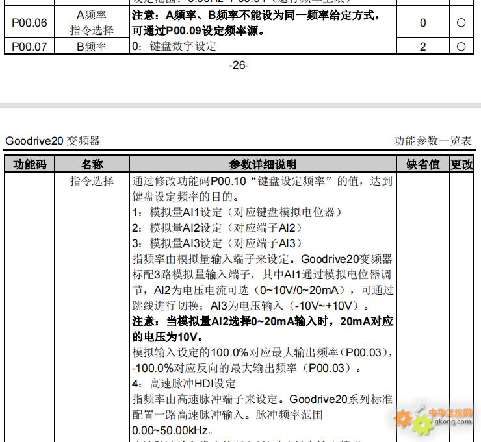The width and height of the screenshot is (481, 442).
Task: Click function code P00.07 cell
Action: (29, 47)
